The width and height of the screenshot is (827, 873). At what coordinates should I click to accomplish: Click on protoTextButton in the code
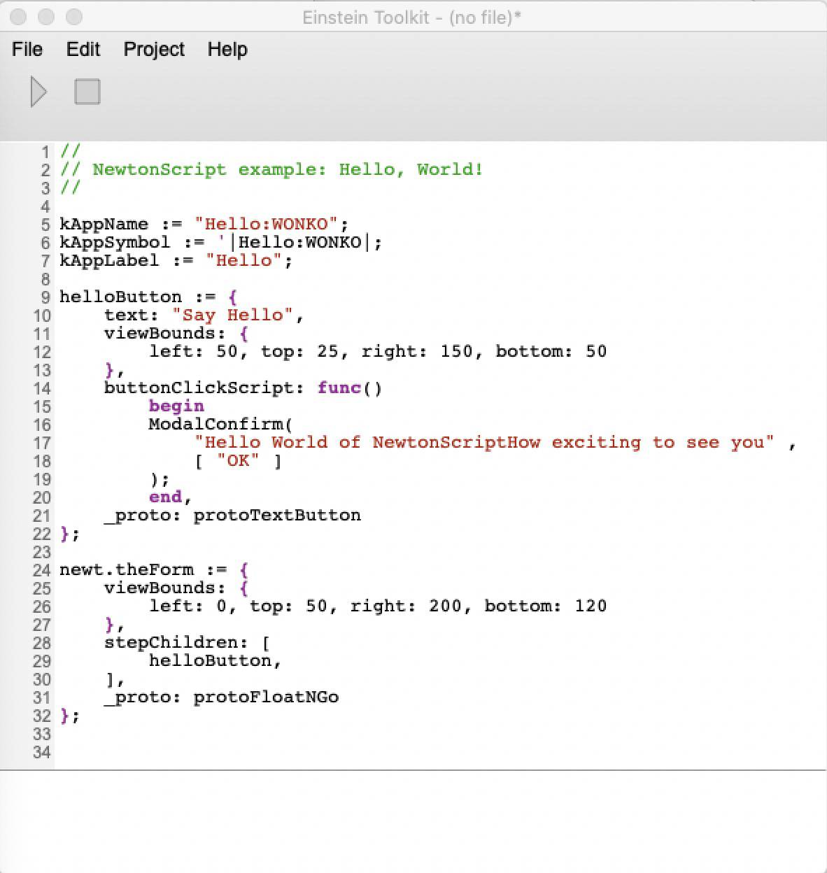(x=277, y=516)
